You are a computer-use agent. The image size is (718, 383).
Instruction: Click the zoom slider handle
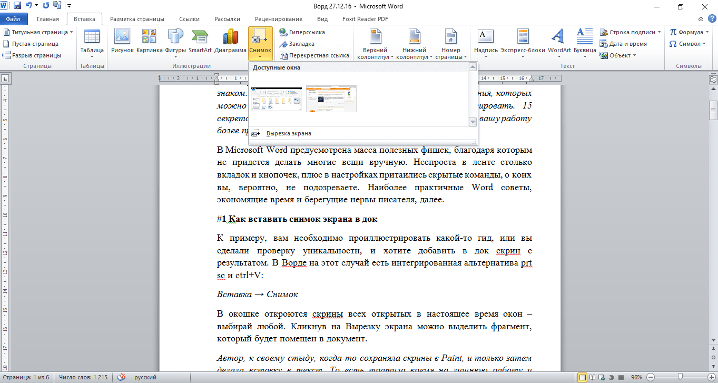click(680, 377)
